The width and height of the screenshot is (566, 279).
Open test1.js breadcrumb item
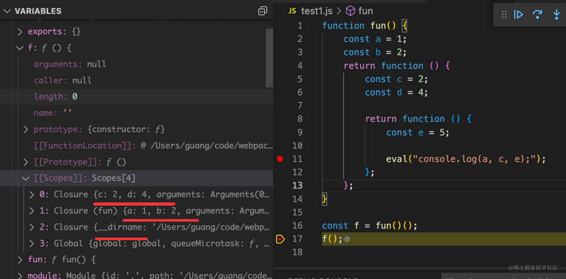click(317, 11)
